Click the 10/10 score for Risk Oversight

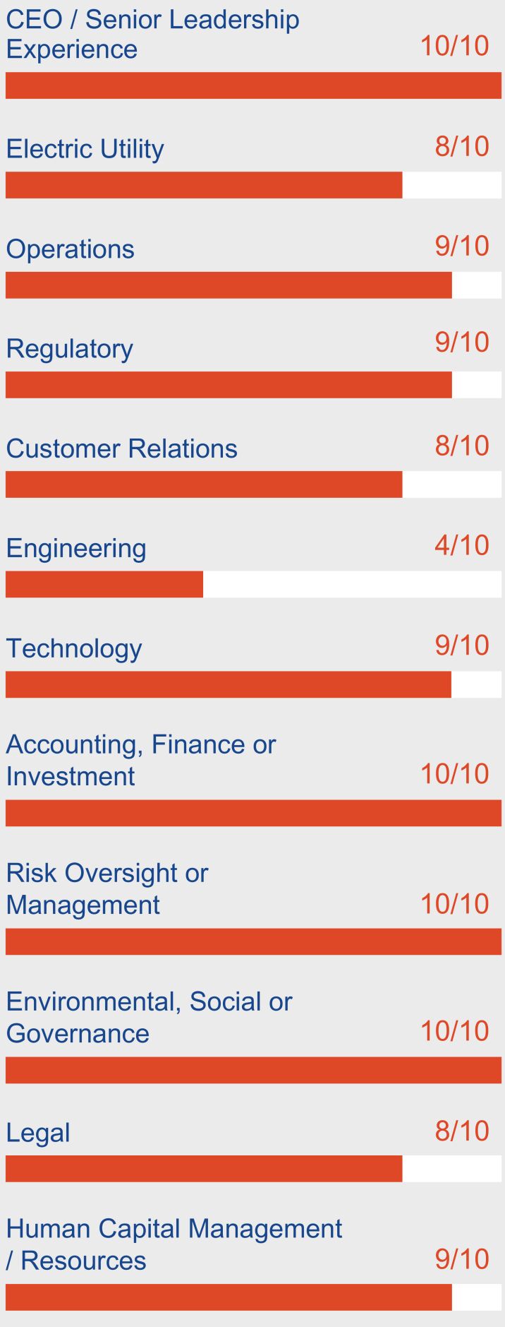[454, 904]
